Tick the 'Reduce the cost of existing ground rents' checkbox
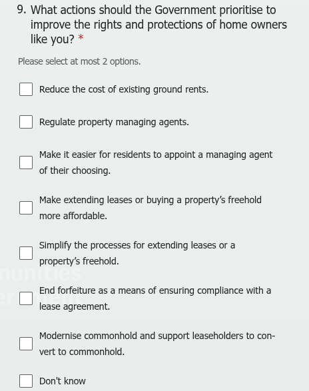Screen dimensions: 309x391 coord(26,89)
